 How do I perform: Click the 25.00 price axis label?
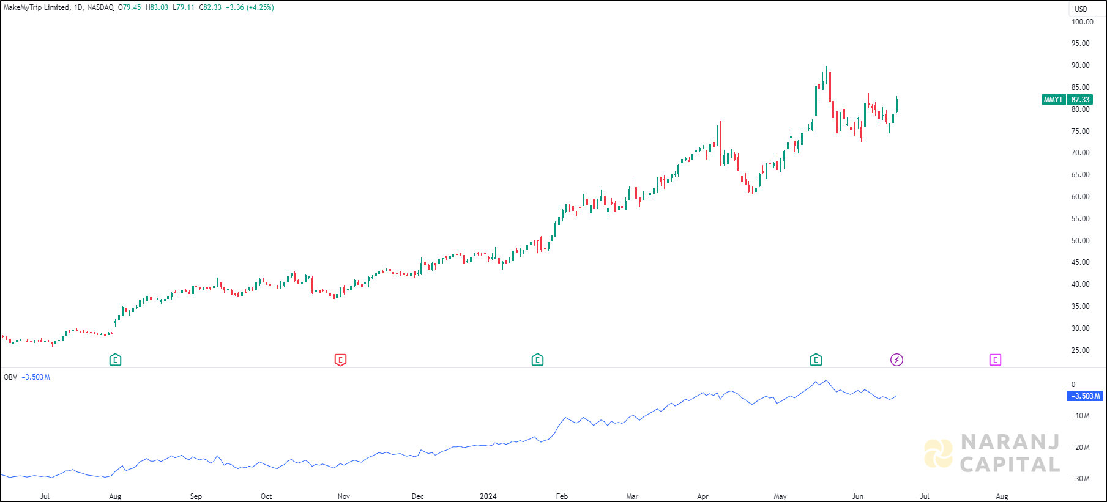1080,350
